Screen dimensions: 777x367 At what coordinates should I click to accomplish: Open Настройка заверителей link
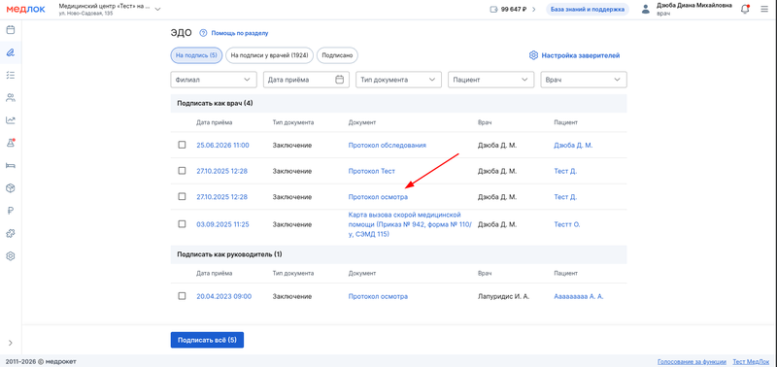click(x=574, y=55)
